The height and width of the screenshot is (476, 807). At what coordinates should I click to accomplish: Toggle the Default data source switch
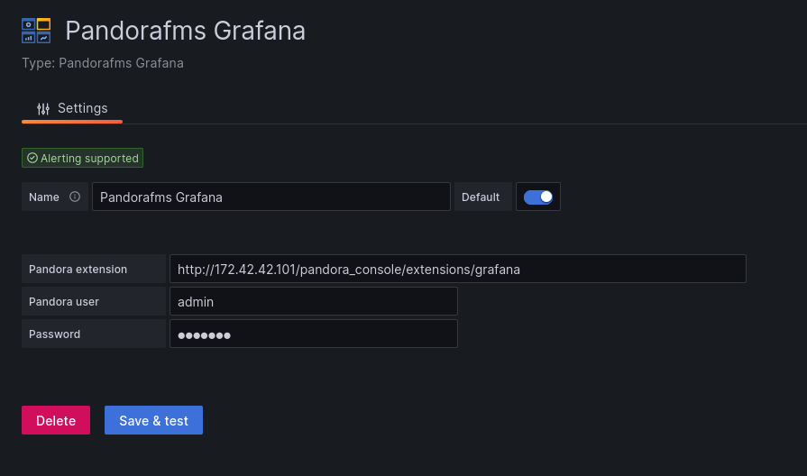coord(537,197)
